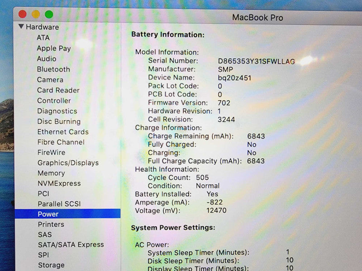Image resolution: width=362 pixels, height=271 pixels.
Task: Open Card Reader section
Action: pos(58,90)
